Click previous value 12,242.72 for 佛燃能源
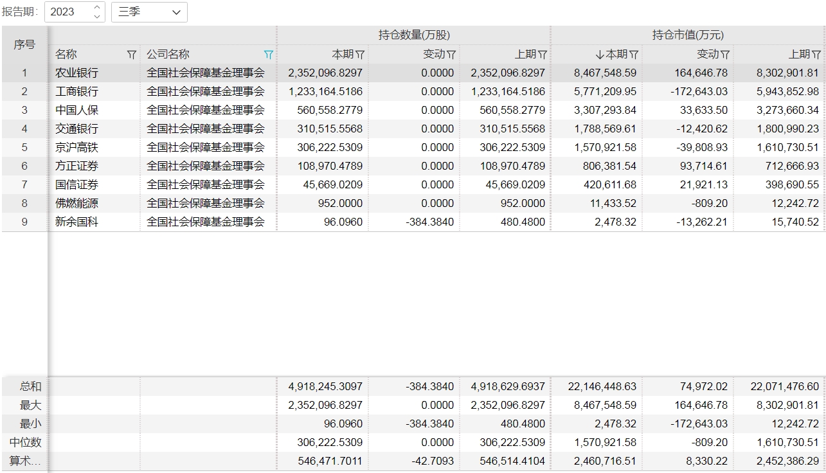The image size is (826, 473). pyautogui.click(x=795, y=204)
